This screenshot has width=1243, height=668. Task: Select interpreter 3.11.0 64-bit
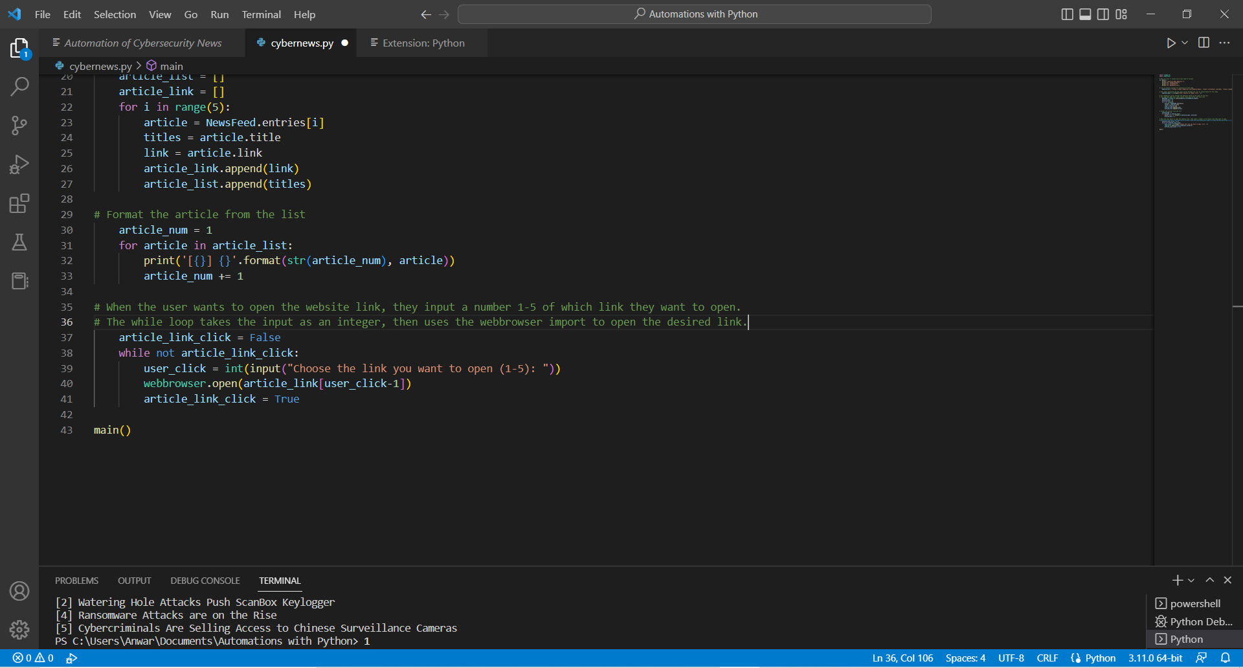tap(1156, 658)
